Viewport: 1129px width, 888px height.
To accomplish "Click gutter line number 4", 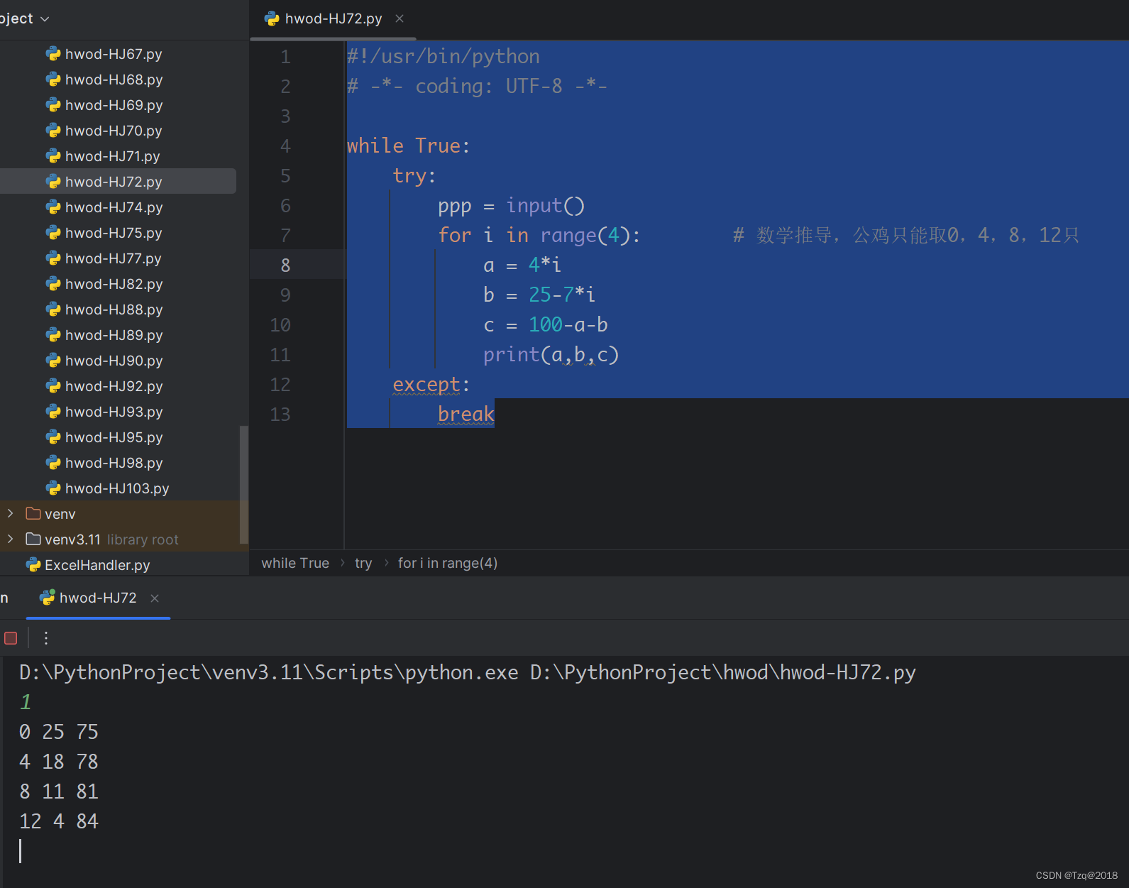I will [x=285, y=146].
